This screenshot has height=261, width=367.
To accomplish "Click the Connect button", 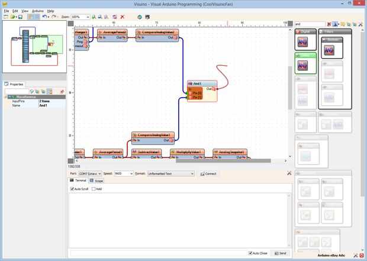I will point(208,173).
